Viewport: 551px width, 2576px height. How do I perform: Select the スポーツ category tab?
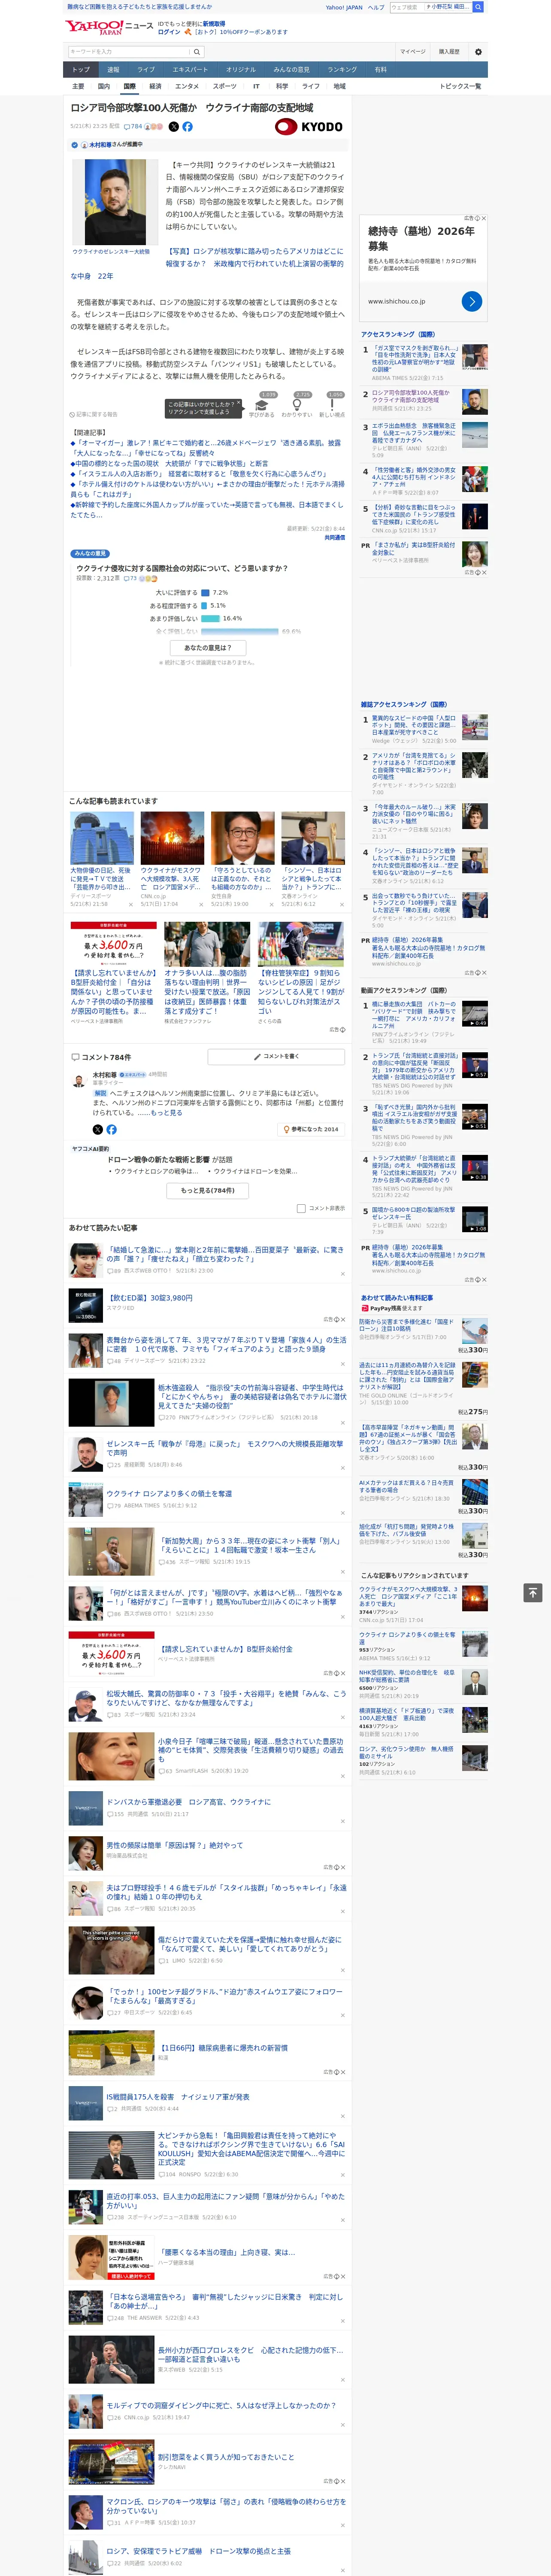tap(225, 87)
